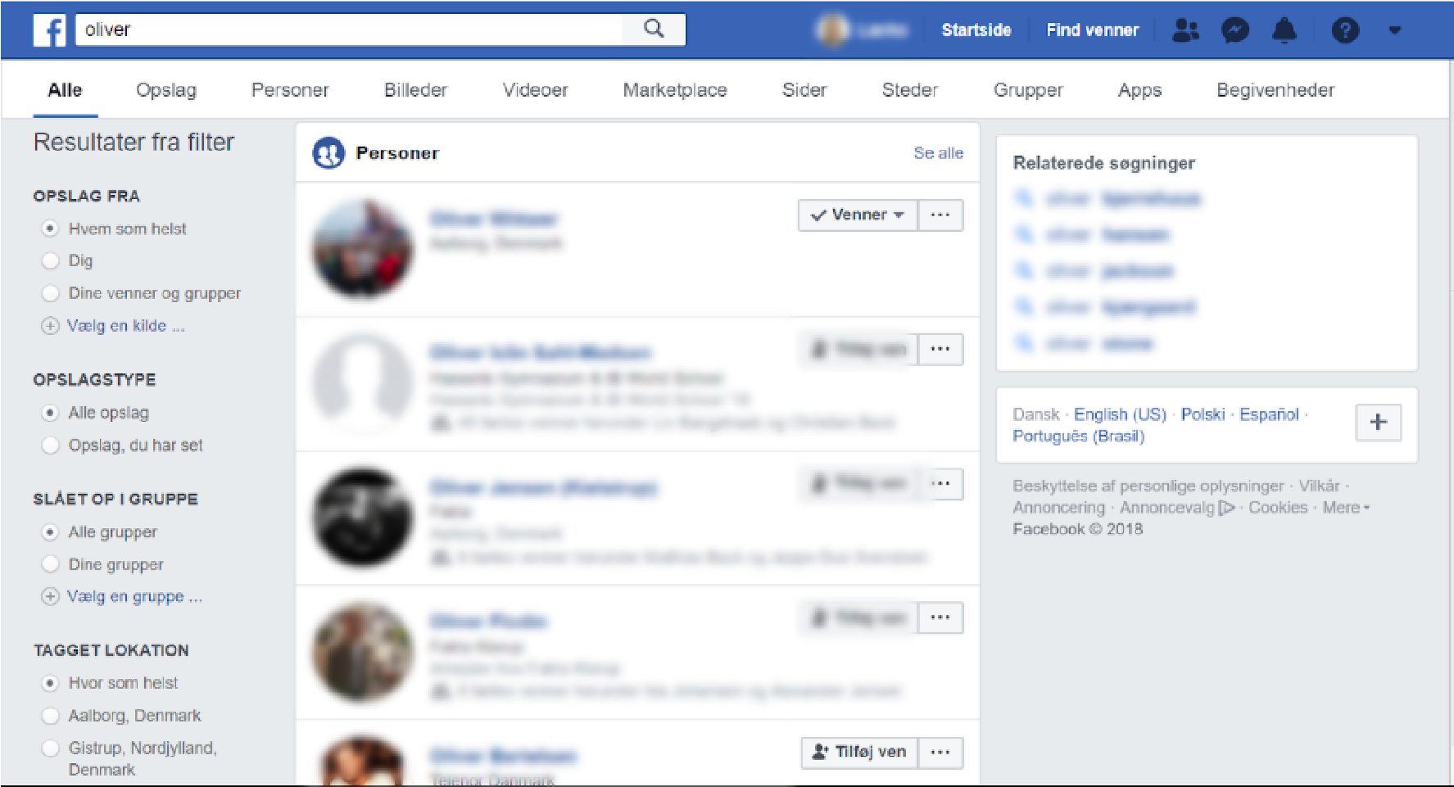The image size is (1454, 787).
Task: Open more options for first Oliver result
Action: coord(940,215)
